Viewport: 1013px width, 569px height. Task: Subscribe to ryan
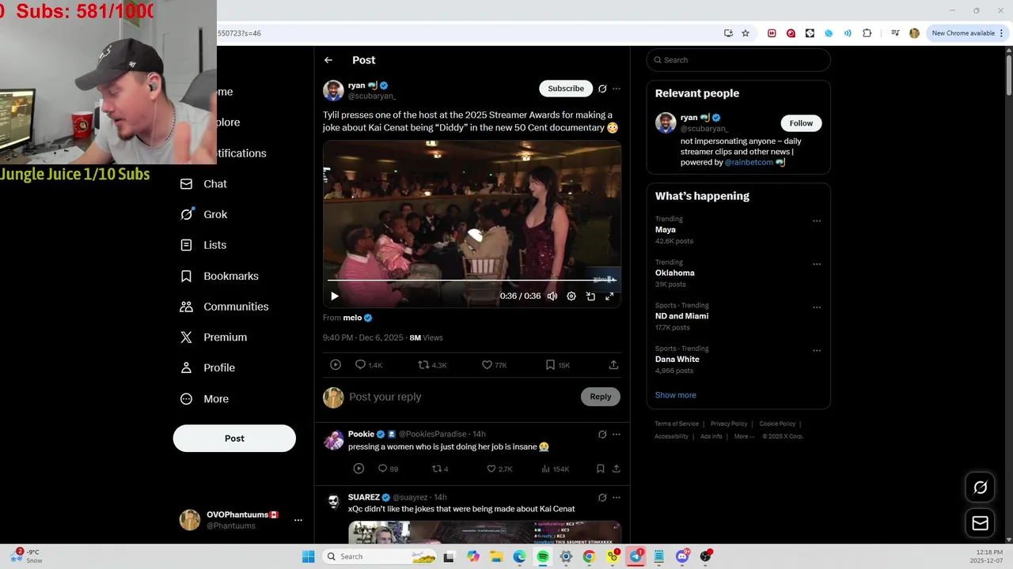pos(566,89)
